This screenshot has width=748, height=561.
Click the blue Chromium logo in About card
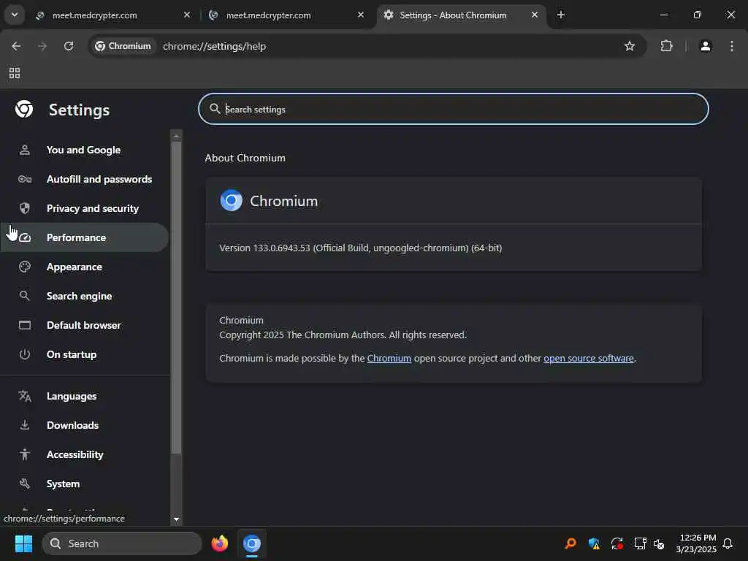231,201
